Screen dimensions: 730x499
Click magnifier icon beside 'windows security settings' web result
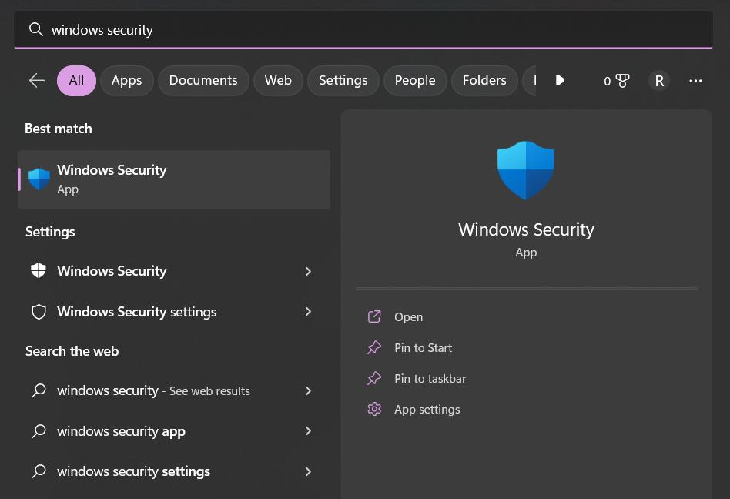[x=39, y=471]
